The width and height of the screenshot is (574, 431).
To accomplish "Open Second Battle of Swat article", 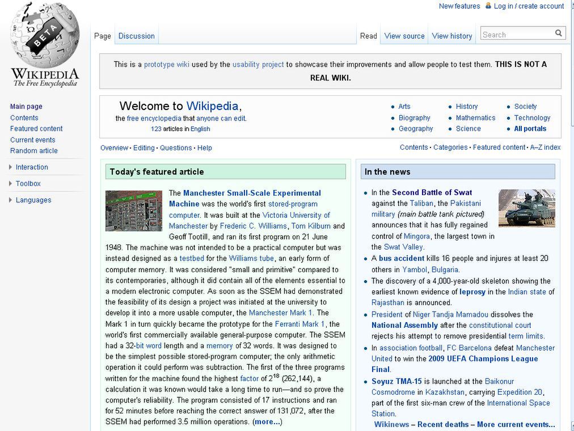I will point(432,192).
